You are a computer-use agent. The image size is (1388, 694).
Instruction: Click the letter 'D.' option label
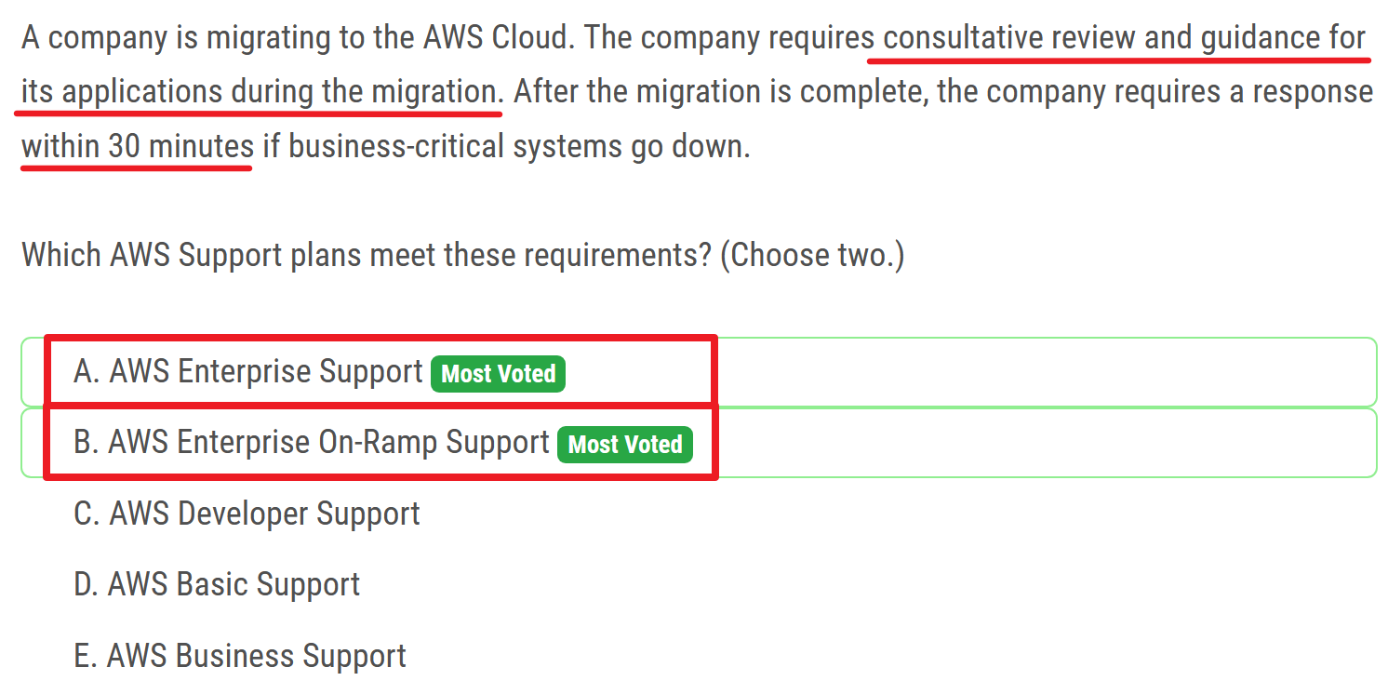click(x=87, y=584)
